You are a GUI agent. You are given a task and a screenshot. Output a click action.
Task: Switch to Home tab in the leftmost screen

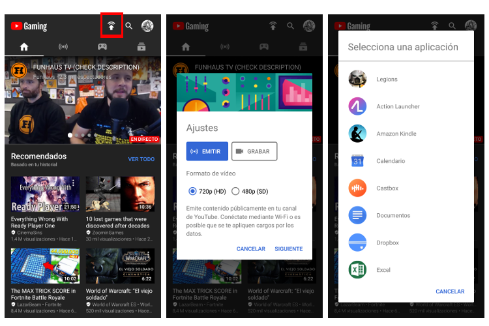24,47
